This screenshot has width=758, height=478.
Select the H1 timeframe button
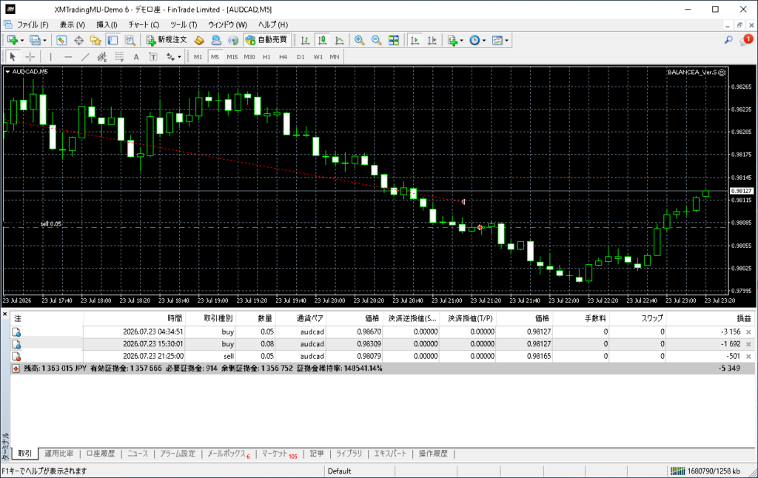[266, 57]
